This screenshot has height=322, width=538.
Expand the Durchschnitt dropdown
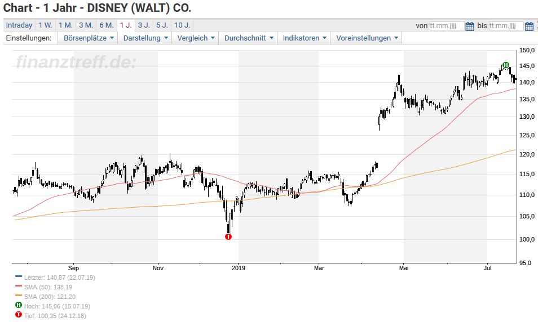(248, 38)
